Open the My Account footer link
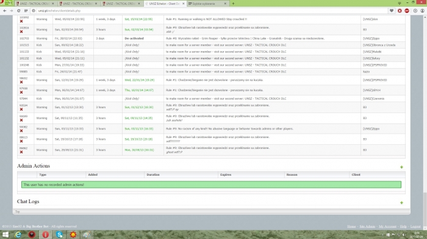Screen dimensions: 427x239 [x=387, y=226]
